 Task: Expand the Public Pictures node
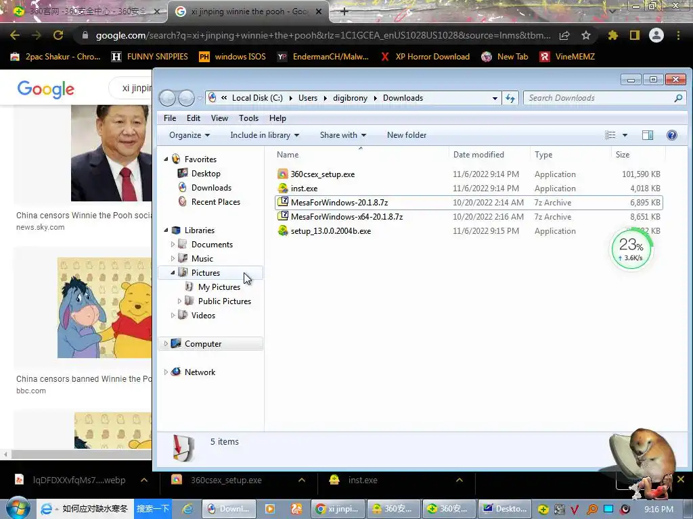(x=179, y=301)
